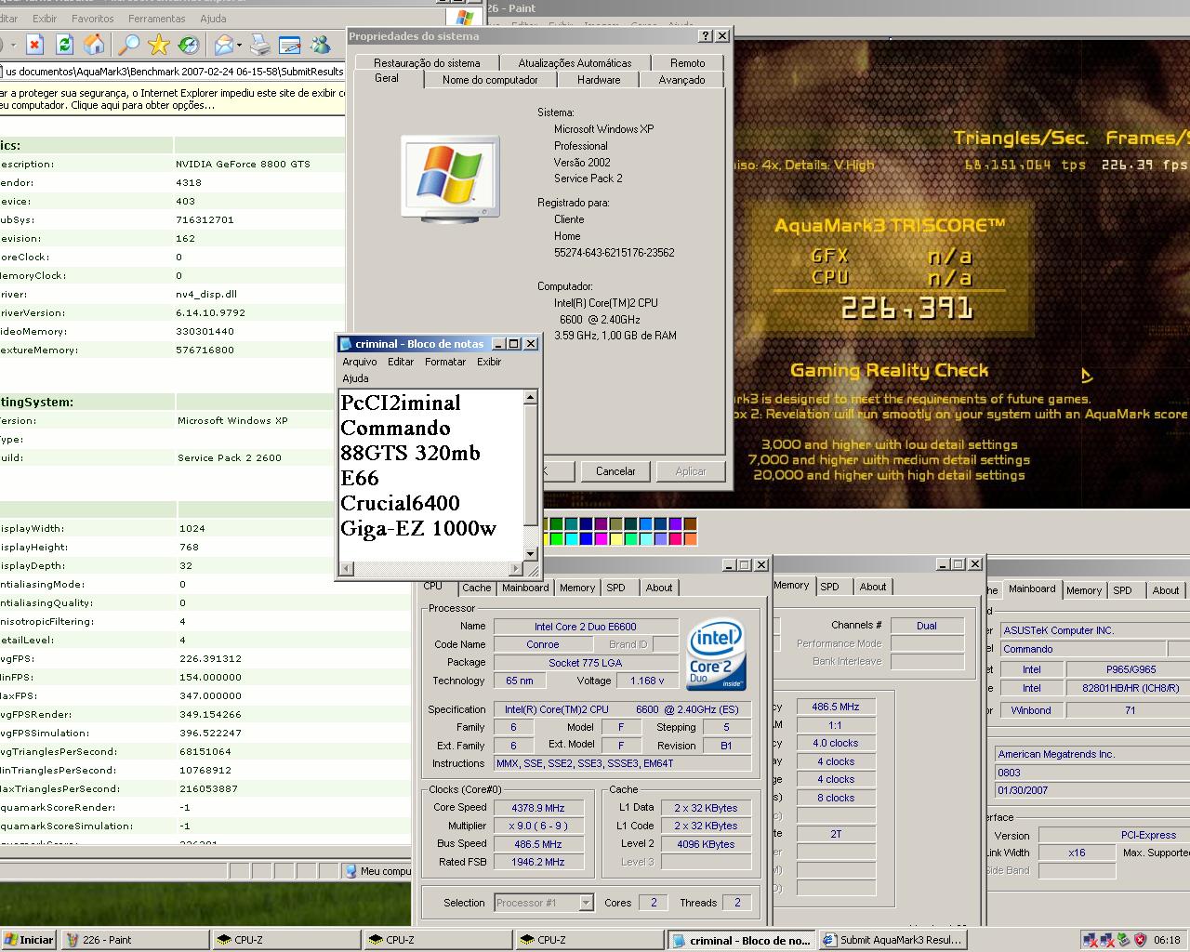Open the Messenger icon in Internet Explorer toolbar
Image resolution: width=1190 pixels, height=952 pixels.
[x=321, y=44]
